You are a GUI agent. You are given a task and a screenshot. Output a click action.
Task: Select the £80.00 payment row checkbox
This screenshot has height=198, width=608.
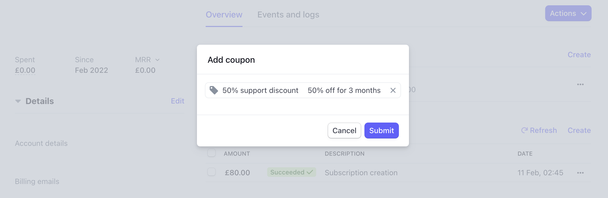(212, 172)
